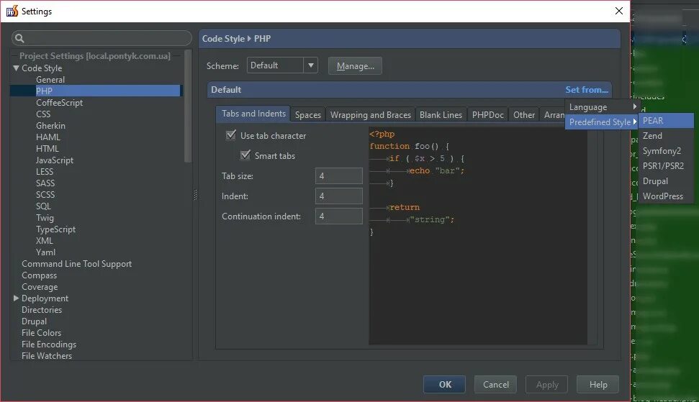Expand the Language submenu

pos(601,107)
